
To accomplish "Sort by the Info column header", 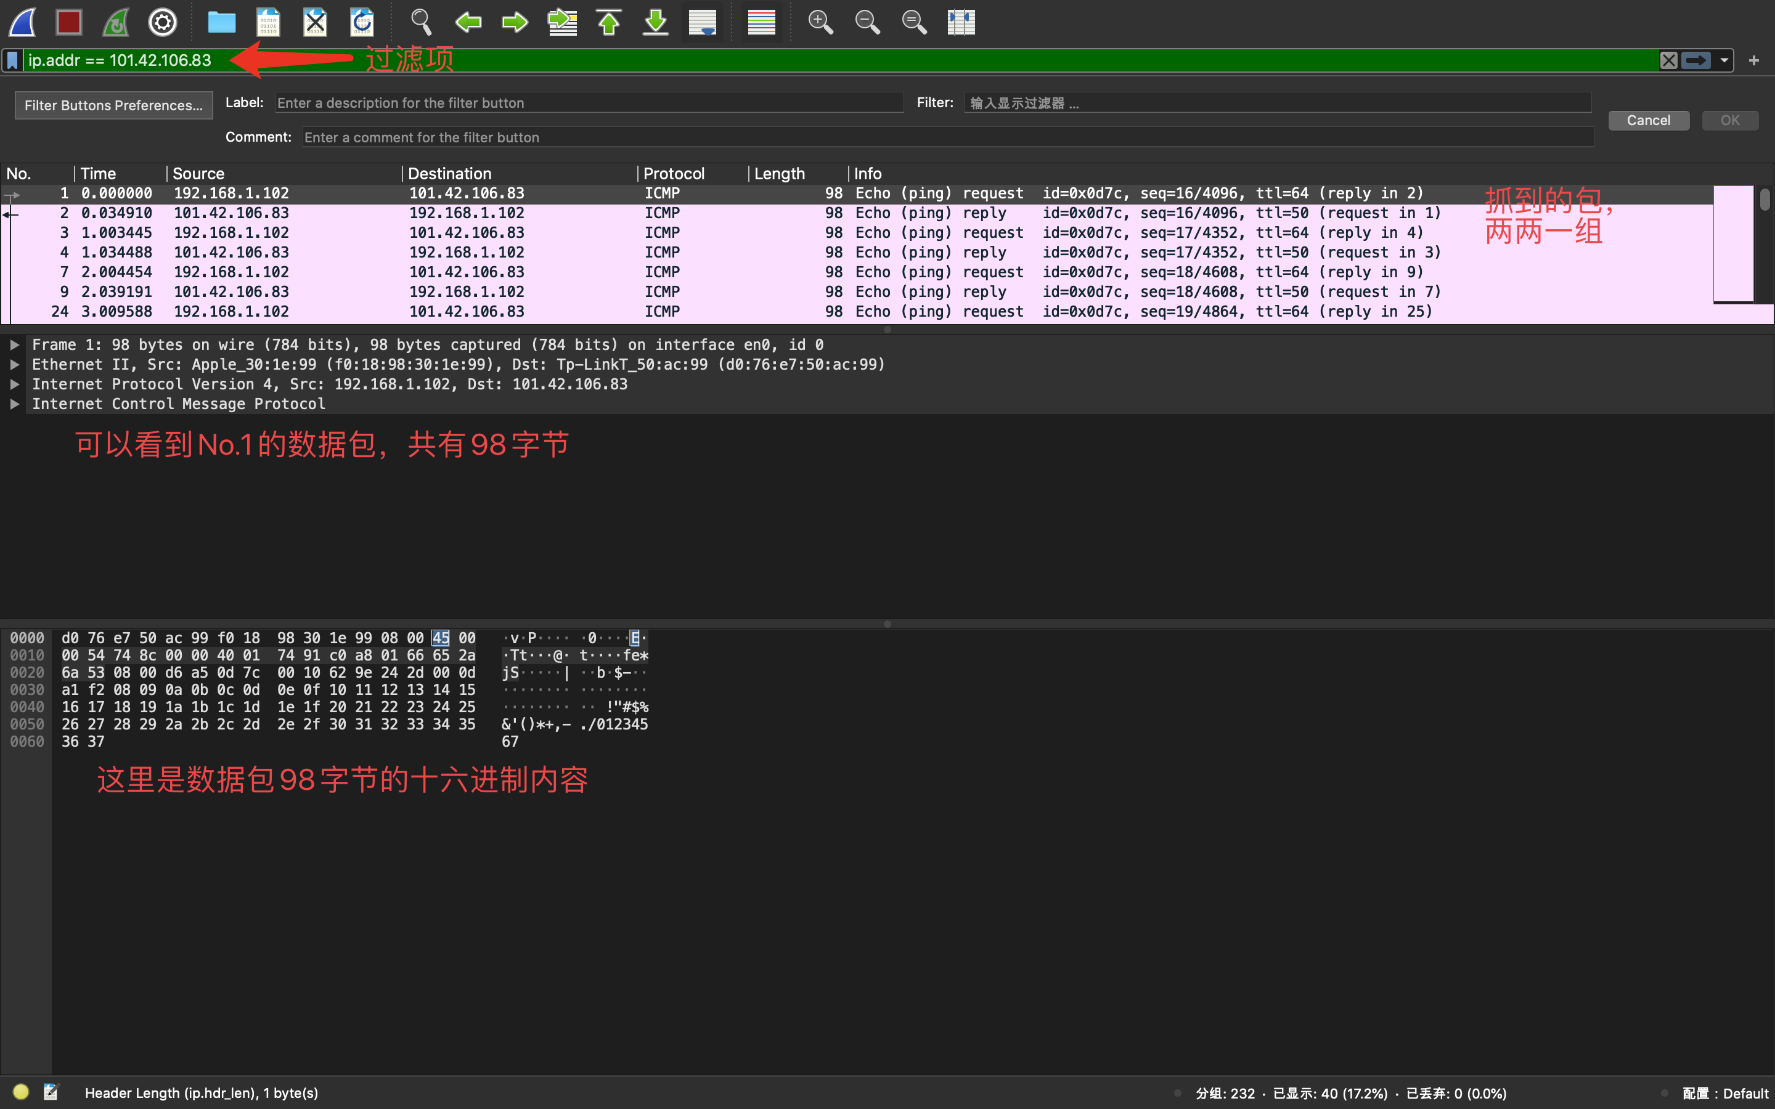I will coord(1280,174).
